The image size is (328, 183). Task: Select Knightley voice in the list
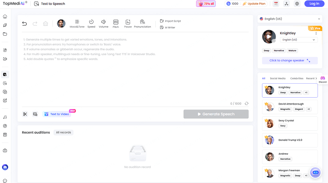click(290, 90)
